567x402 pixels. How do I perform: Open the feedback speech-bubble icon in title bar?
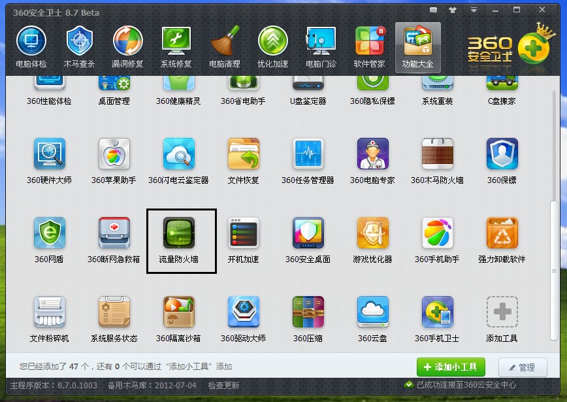433,10
